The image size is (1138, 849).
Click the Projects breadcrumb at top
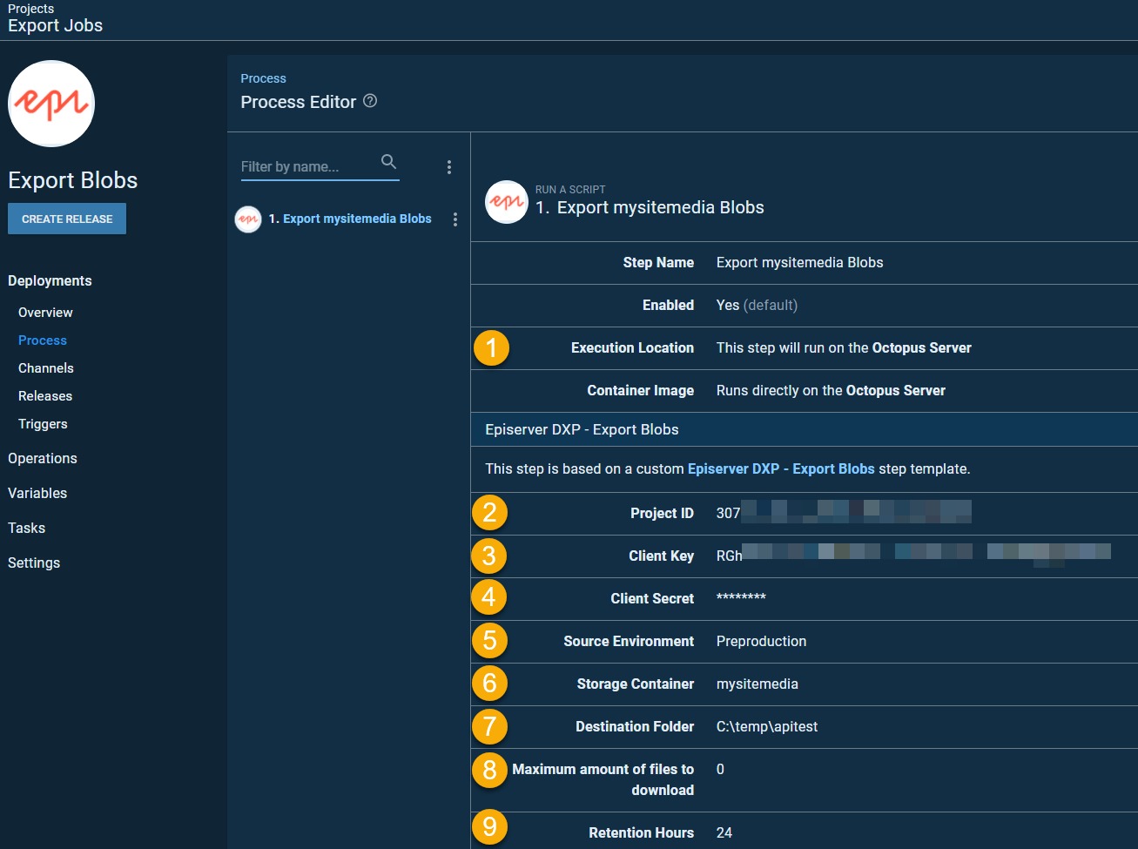[31, 9]
